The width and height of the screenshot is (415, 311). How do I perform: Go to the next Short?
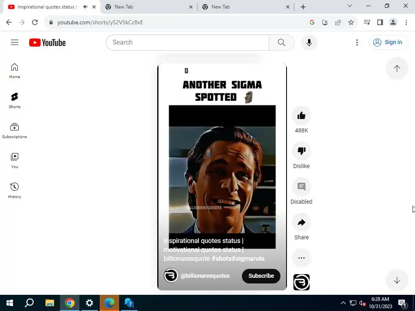coord(397,280)
